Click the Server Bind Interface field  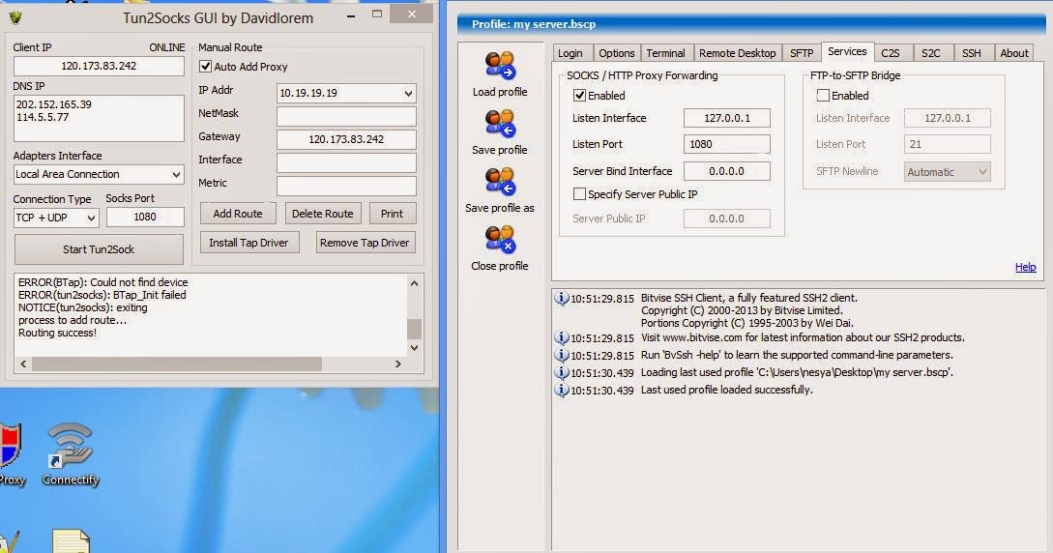pos(726,171)
